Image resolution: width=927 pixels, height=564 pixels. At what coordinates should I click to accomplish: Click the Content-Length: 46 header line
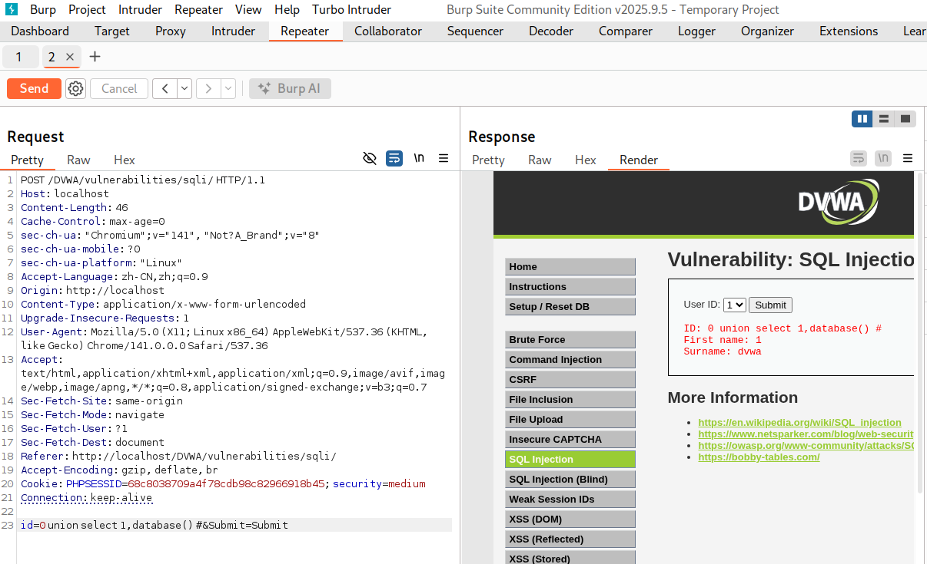(75, 207)
